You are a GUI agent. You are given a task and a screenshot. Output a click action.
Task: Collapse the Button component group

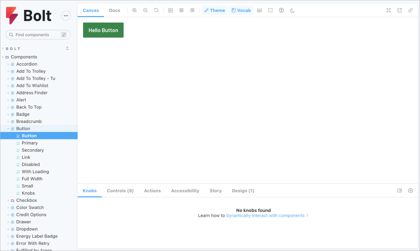pos(8,129)
